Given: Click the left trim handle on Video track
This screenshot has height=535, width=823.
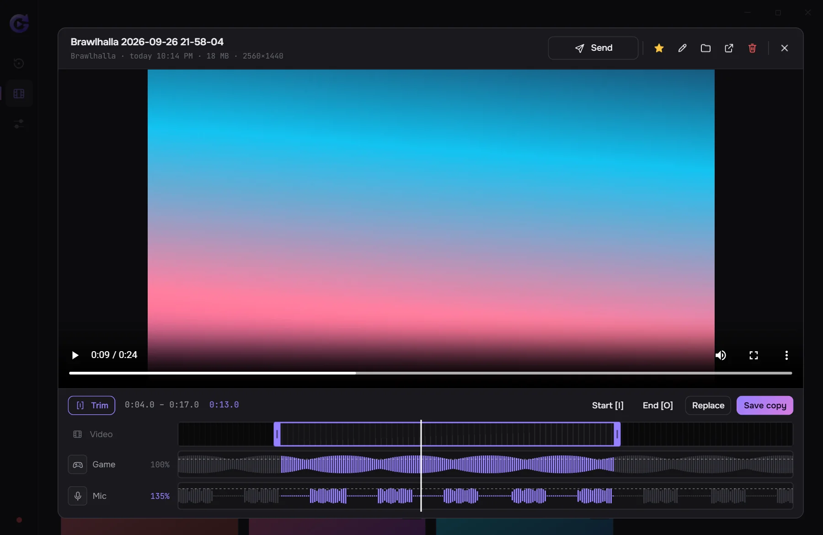Looking at the screenshot, I should click(277, 434).
